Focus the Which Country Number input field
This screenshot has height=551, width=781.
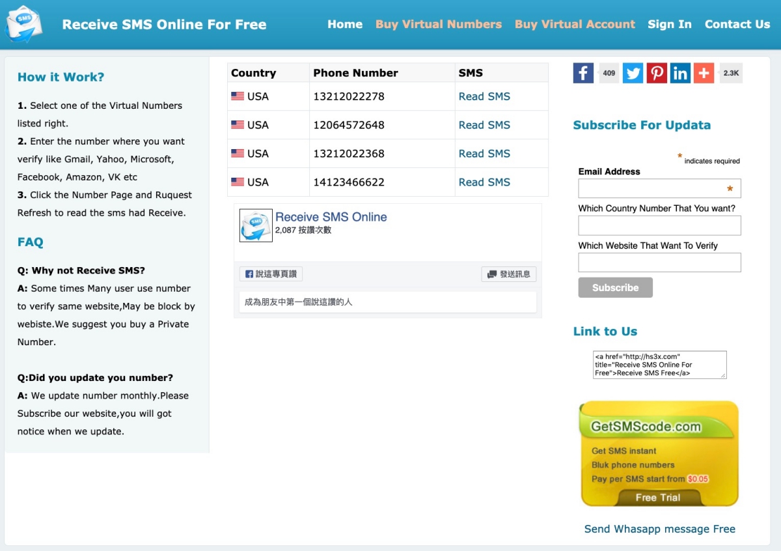(659, 225)
